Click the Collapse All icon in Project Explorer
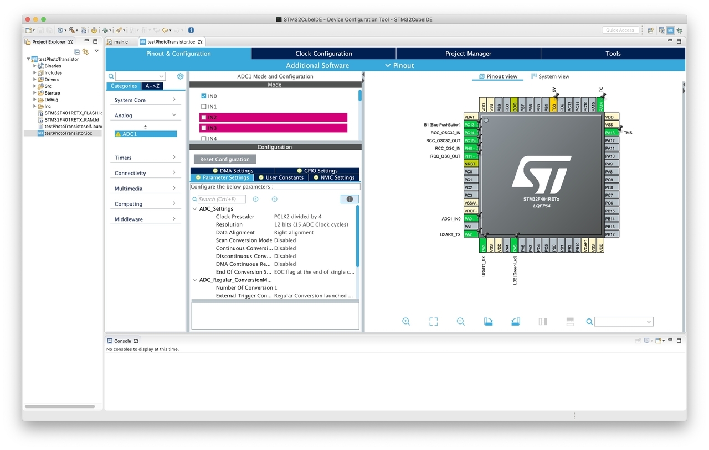 coord(77,52)
